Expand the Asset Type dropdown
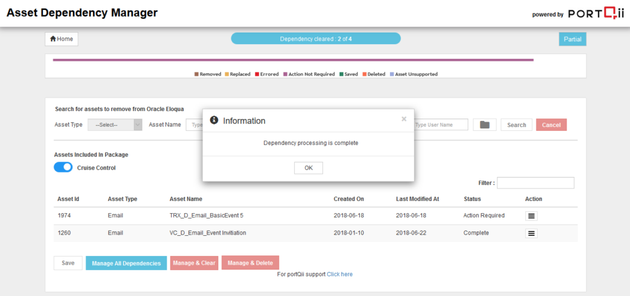 (115, 125)
